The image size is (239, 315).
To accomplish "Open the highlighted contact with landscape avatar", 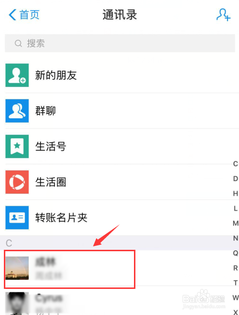I will point(69,269).
